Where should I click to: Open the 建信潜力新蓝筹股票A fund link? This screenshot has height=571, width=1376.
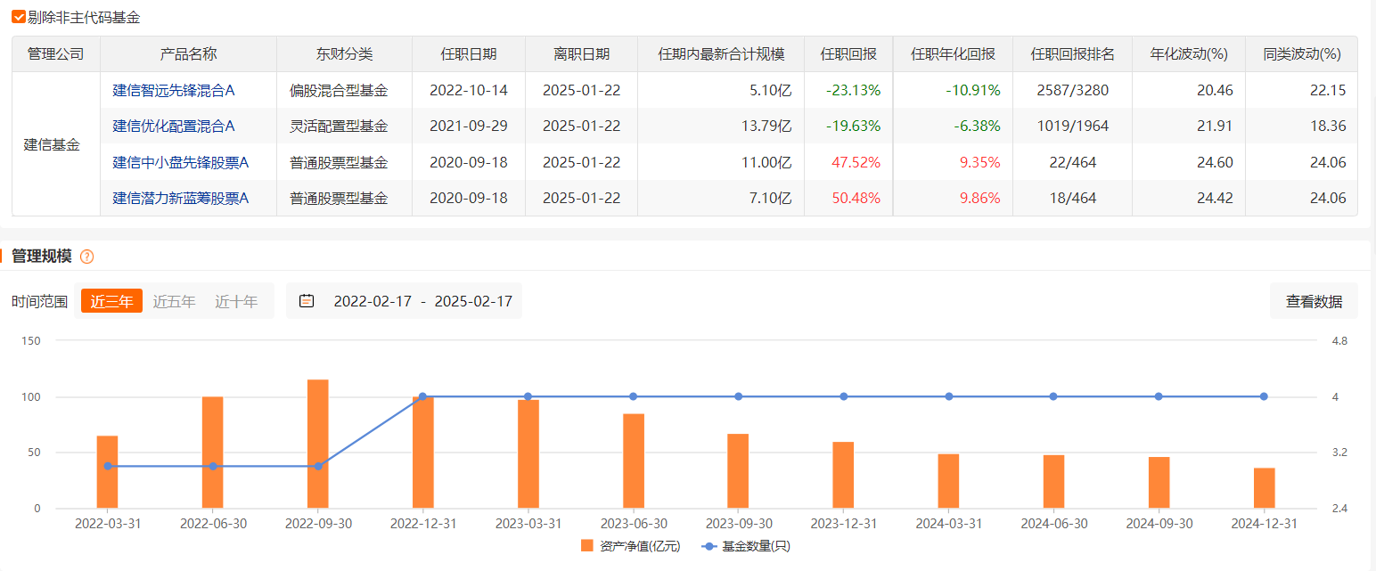click(x=180, y=198)
